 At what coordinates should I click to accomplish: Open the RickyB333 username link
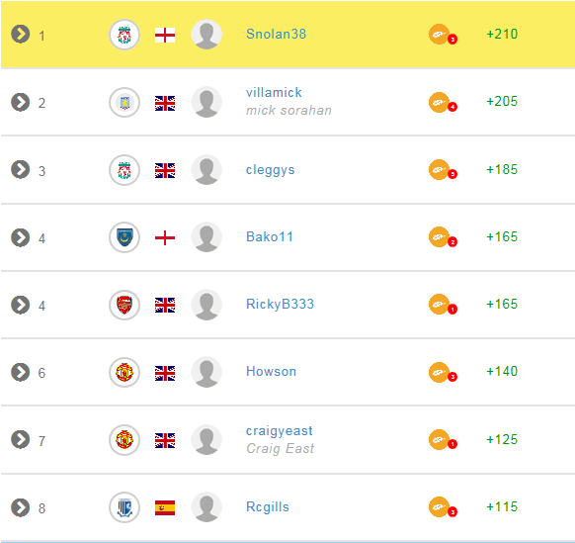point(280,304)
